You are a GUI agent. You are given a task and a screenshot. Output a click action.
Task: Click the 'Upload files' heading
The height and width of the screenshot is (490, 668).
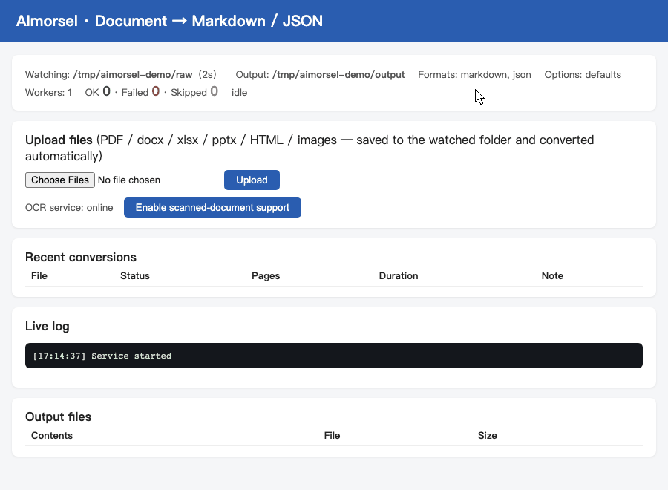[59, 140]
